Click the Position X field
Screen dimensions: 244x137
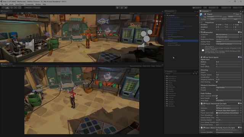[221, 25]
